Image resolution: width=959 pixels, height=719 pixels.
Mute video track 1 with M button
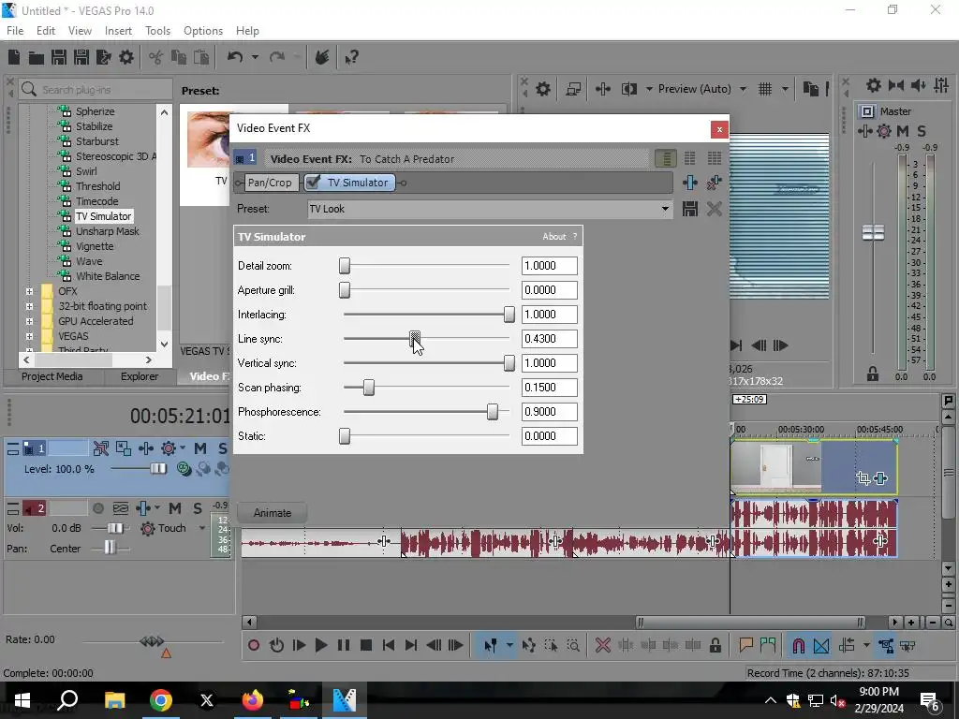(x=200, y=448)
